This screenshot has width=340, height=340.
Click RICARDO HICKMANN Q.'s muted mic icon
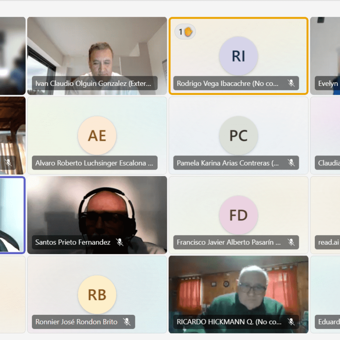pyautogui.click(x=291, y=321)
